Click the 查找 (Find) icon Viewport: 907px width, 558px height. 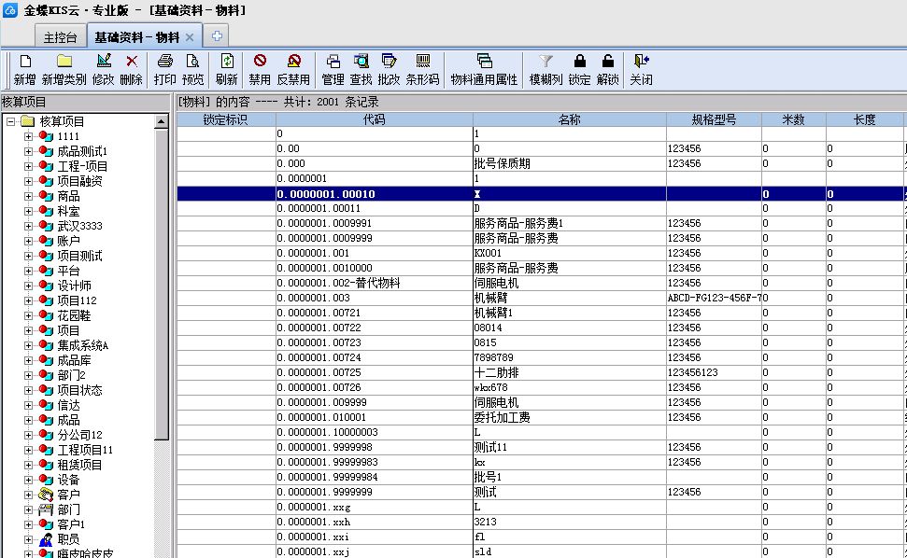point(361,61)
